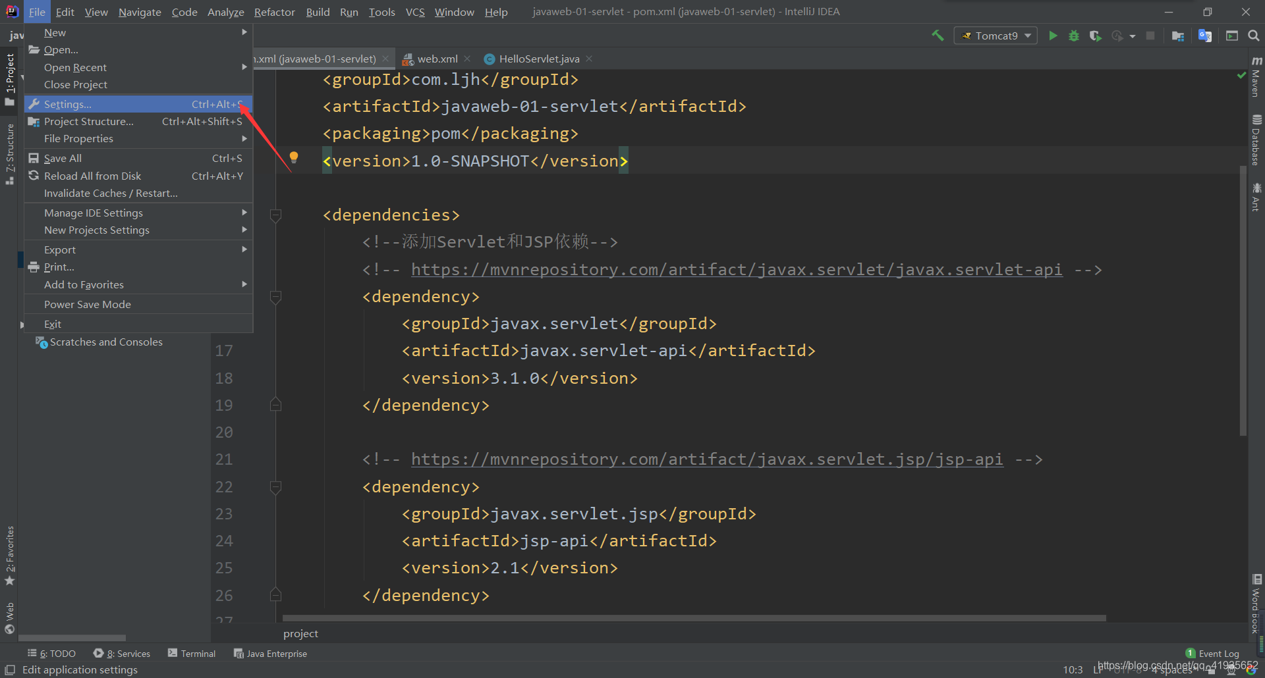Open Project Structure toolbar icon
Image resolution: width=1265 pixels, height=678 pixels.
1178,36
